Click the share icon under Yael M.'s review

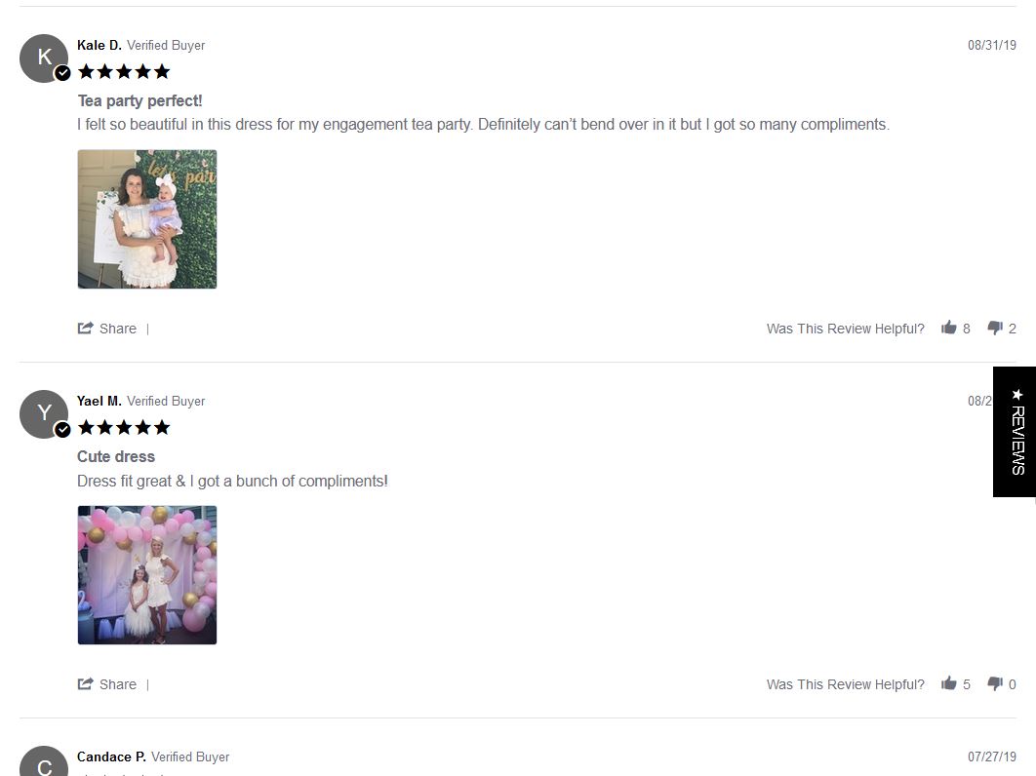85,683
